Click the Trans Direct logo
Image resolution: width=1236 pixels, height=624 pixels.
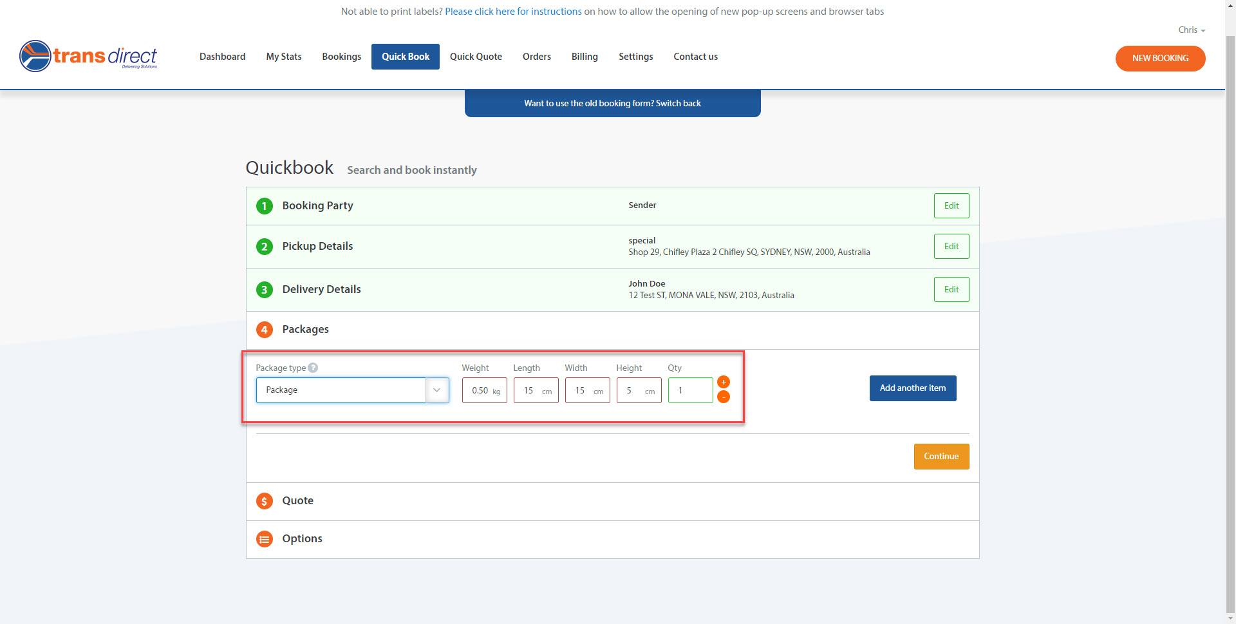pyautogui.click(x=89, y=57)
